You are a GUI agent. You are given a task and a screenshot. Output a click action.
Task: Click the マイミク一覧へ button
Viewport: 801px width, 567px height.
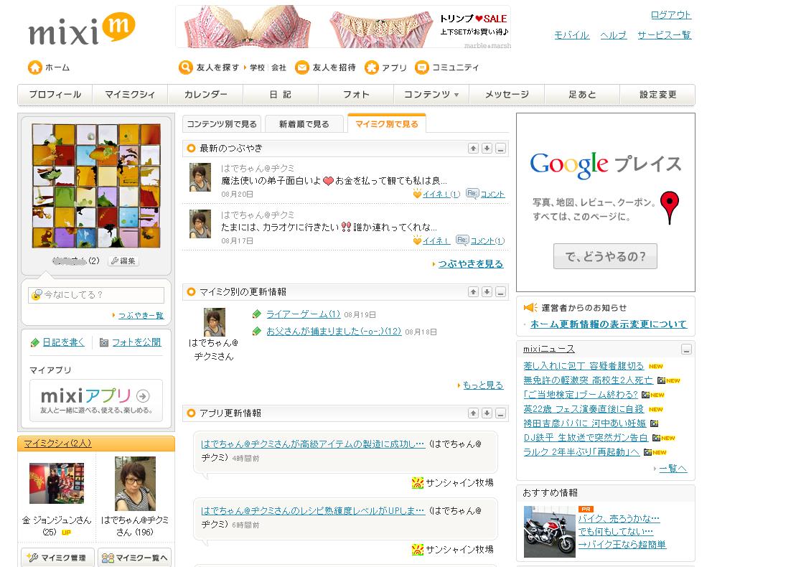coord(134,557)
